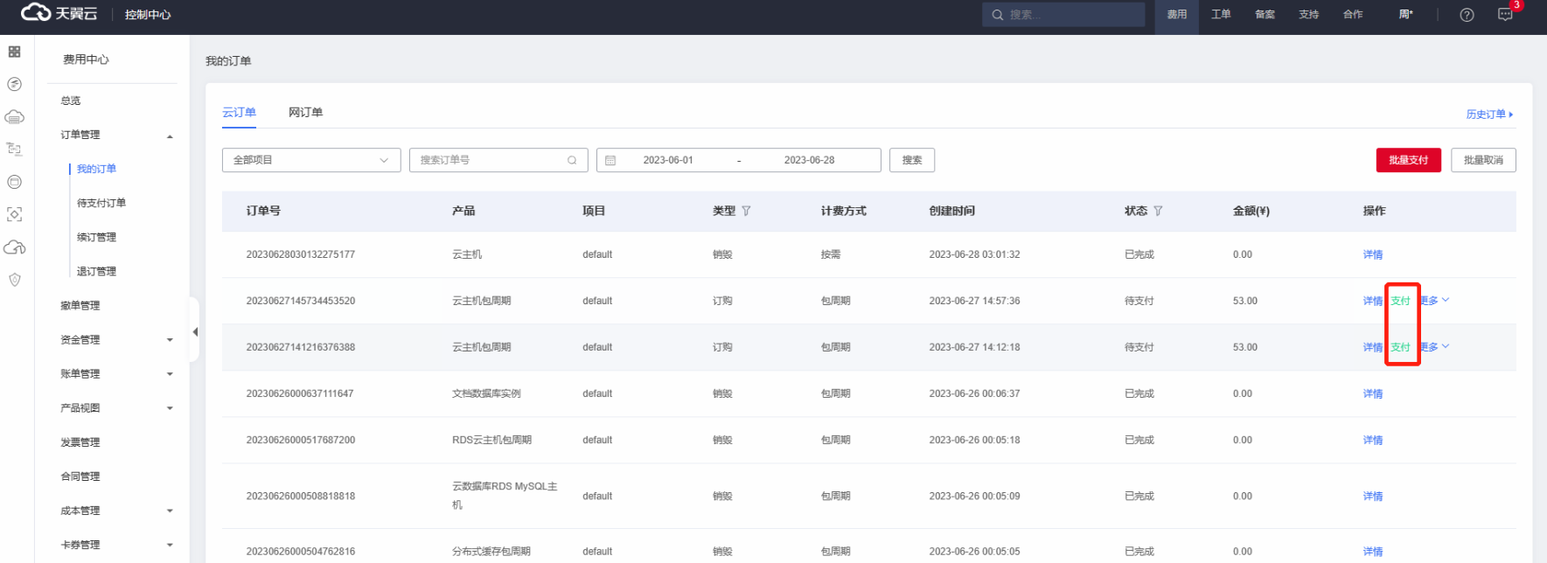Click the 天翼云 cloud logo

pyautogui.click(x=58, y=13)
